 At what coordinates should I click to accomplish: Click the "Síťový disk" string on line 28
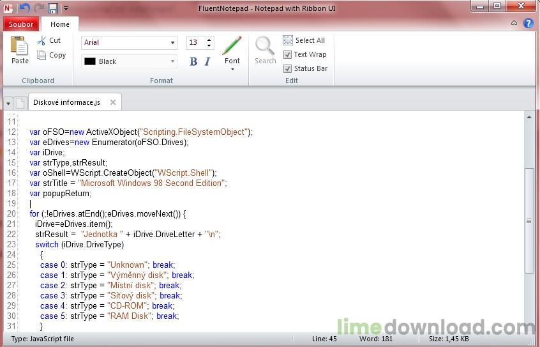pyautogui.click(x=131, y=296)
